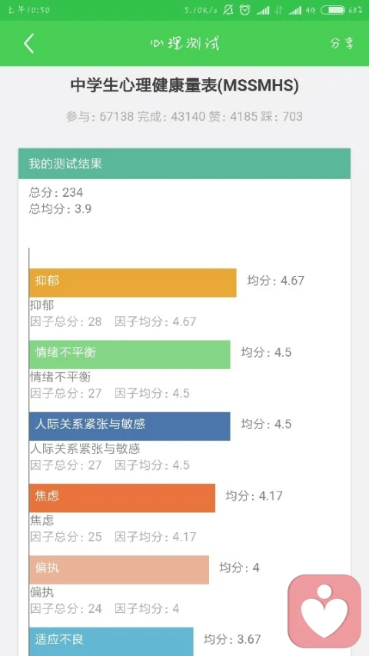Viewport: 369px width, 656px height.
Task: Tap the back arrow icon
Action: point(28,44)
